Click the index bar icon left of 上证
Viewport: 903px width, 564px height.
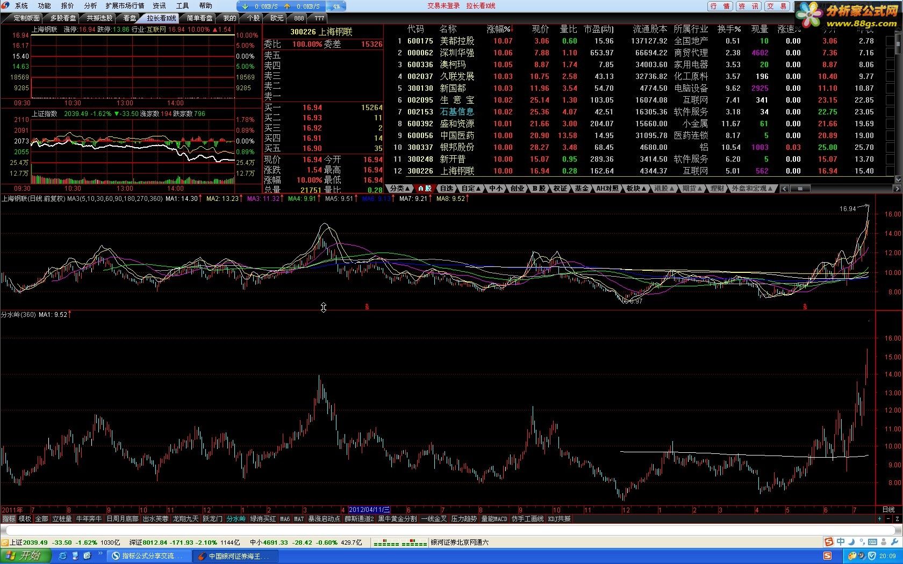[5, 543]
